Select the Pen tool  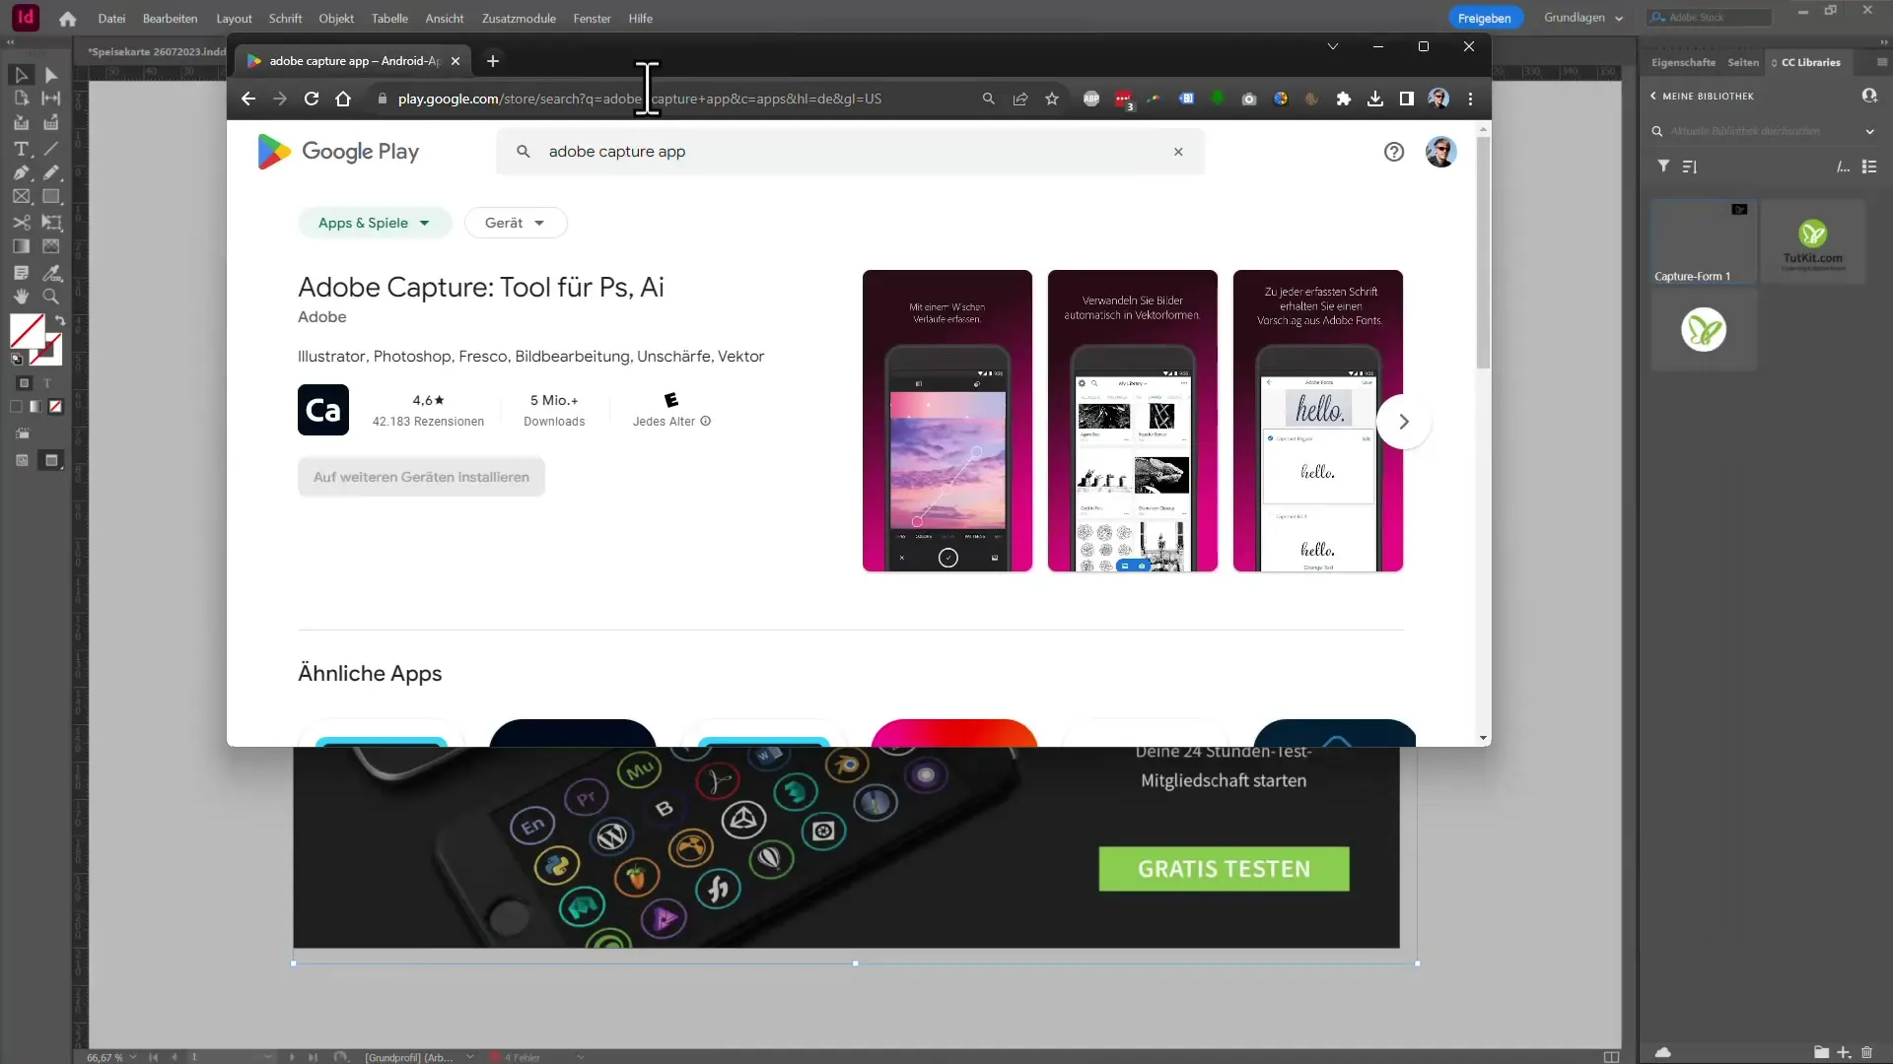pos(21,172)
